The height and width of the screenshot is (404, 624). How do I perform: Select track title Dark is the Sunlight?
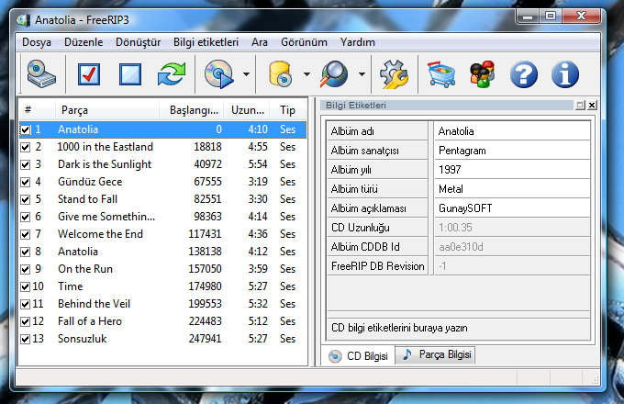105,164
